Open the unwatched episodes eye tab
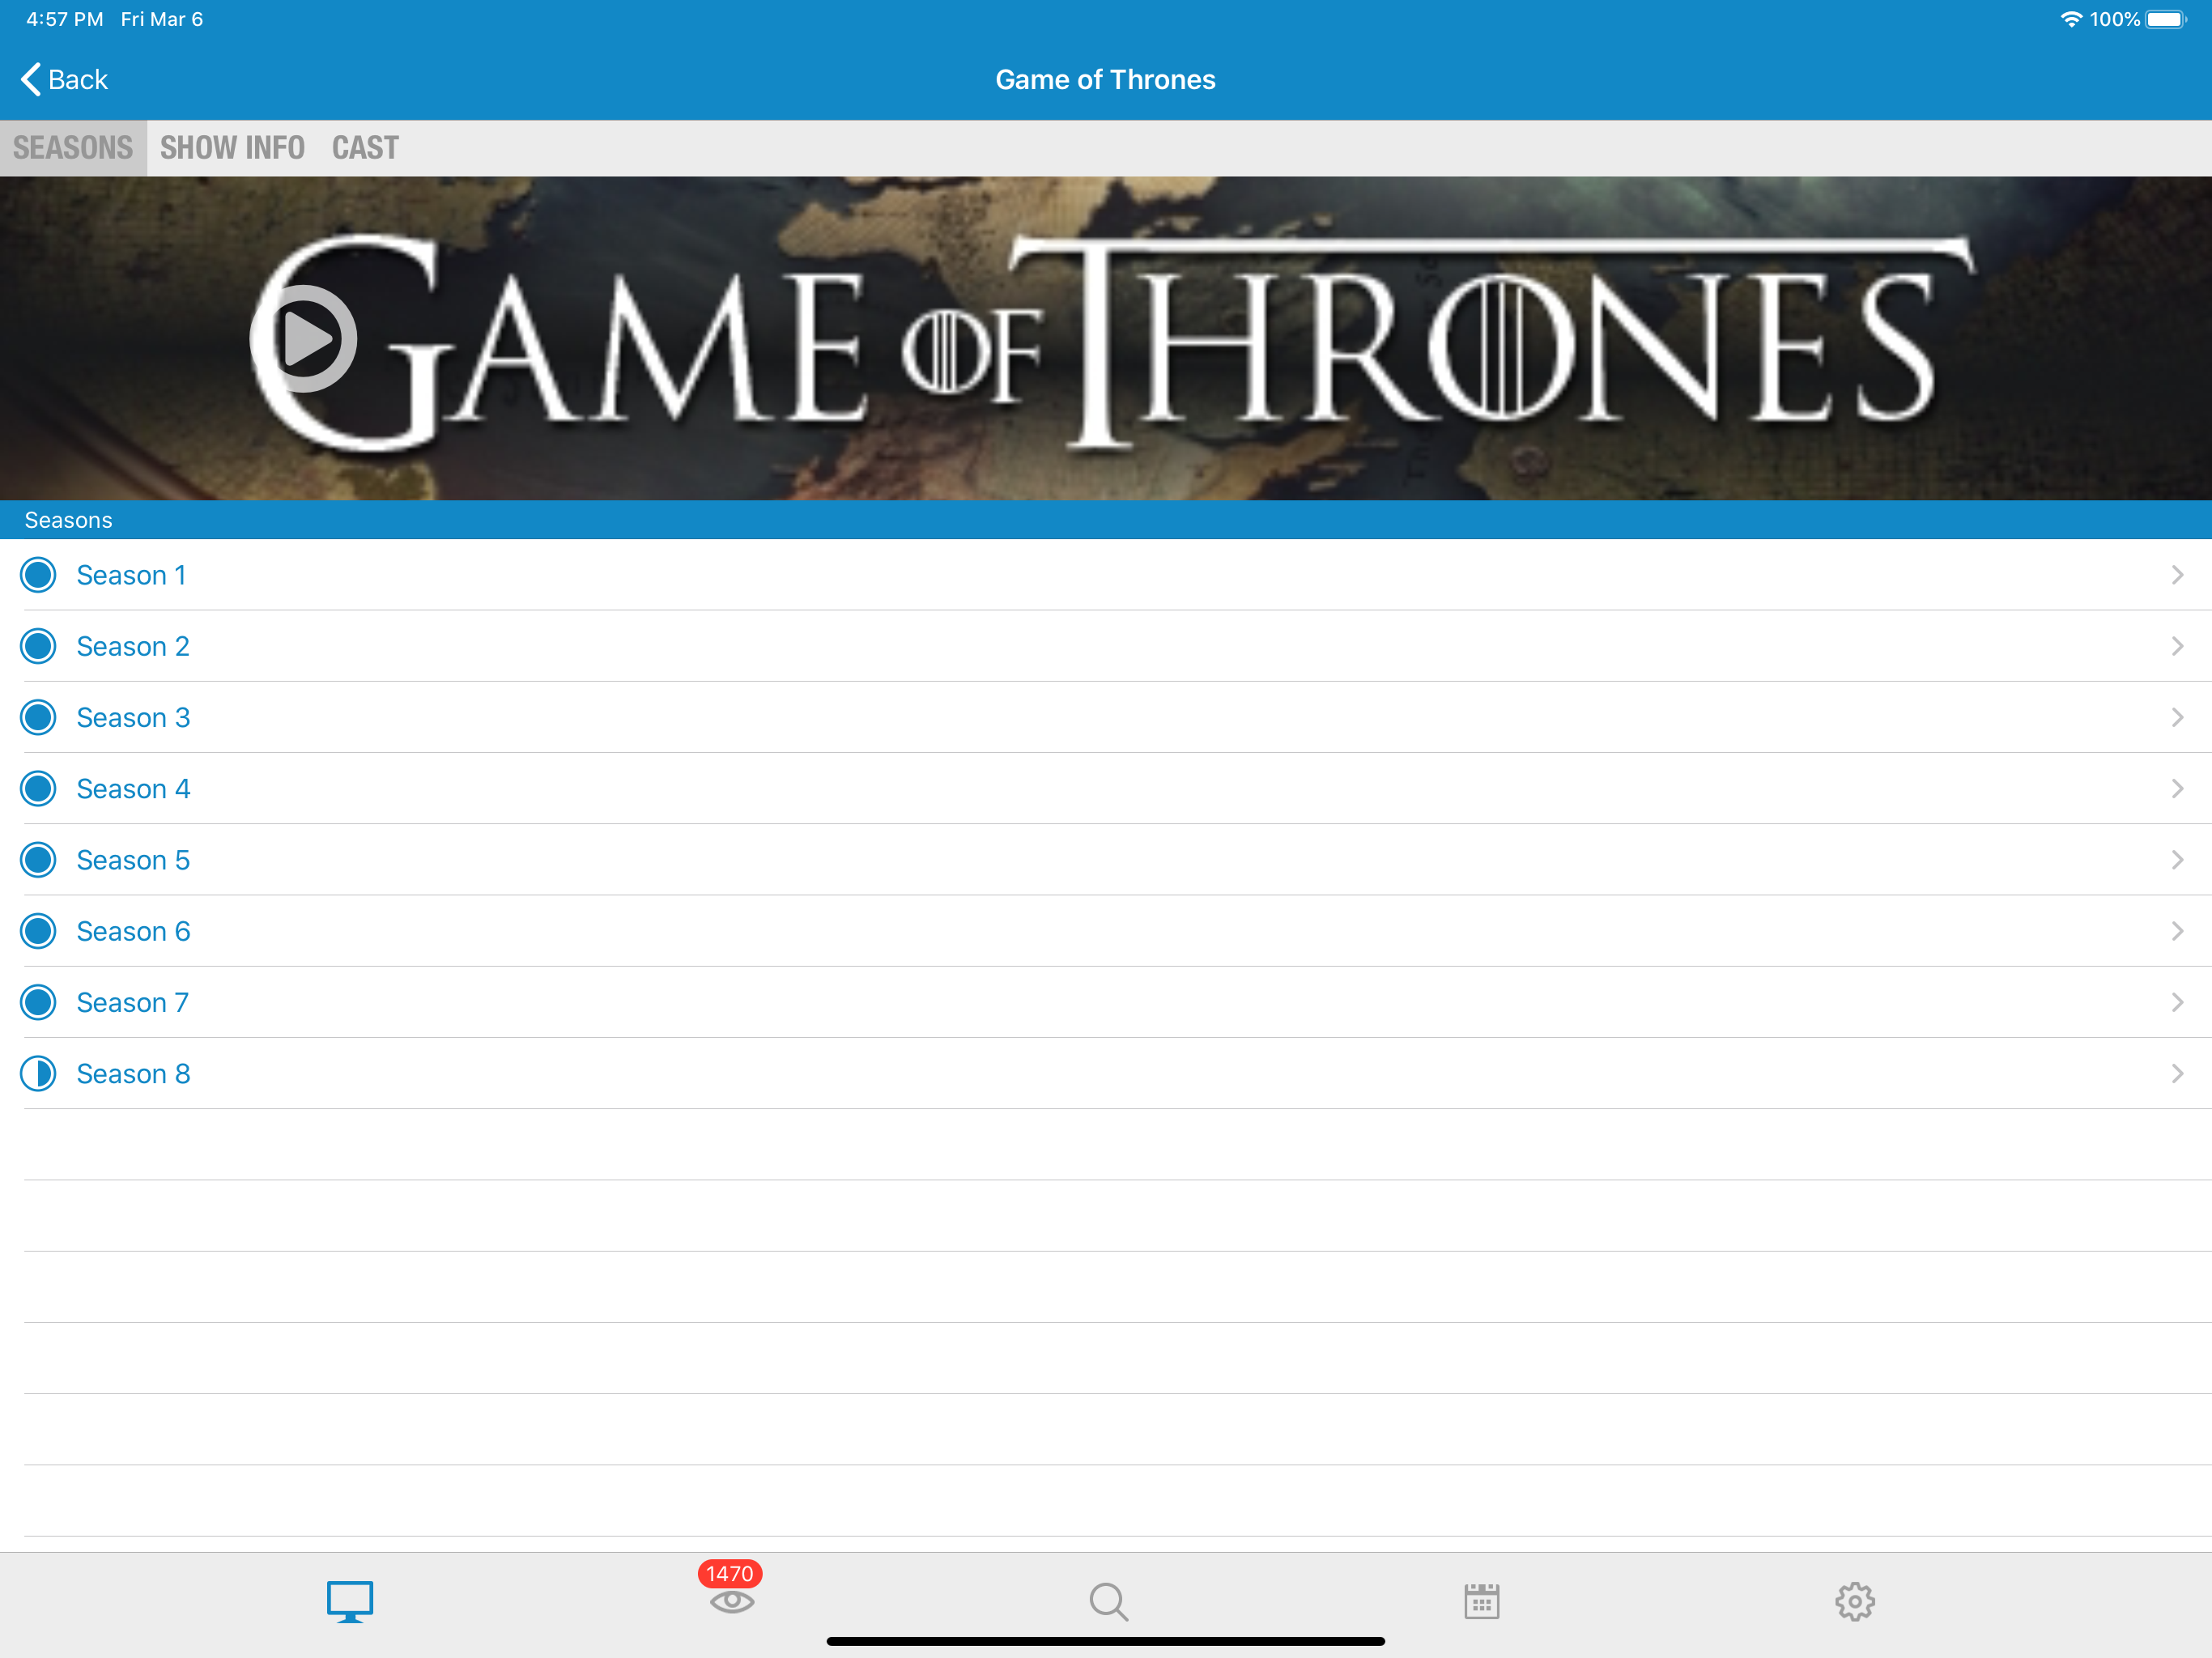The image size is (2212, 1658). (731, 1602)
